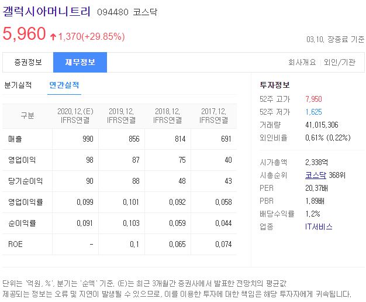The height and width of the screenshot is (302, 366).
Task: Click the 영업이익 row label
Action: tap(22, 160)
